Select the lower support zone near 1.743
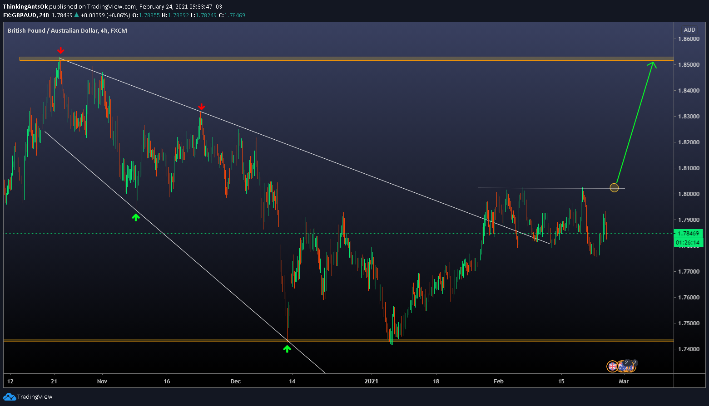The width and height of the screenshot is (709, 406). (x=338, y=340)
